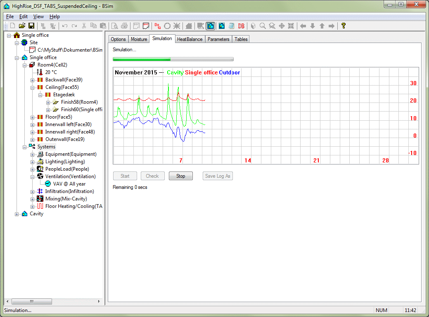
Task: Select the PeopleLoad(People) tree item
Action: pyautogui.click(x=67, y=169)
